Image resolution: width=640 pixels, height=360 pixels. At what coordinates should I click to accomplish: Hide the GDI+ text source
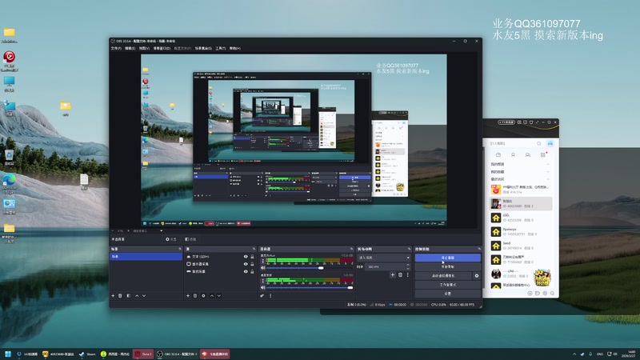point(246,257)
